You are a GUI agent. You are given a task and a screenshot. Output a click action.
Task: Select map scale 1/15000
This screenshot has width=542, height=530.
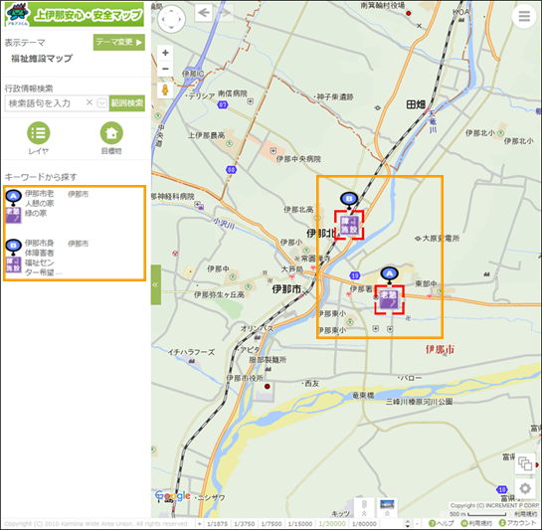tap(299, 524)
